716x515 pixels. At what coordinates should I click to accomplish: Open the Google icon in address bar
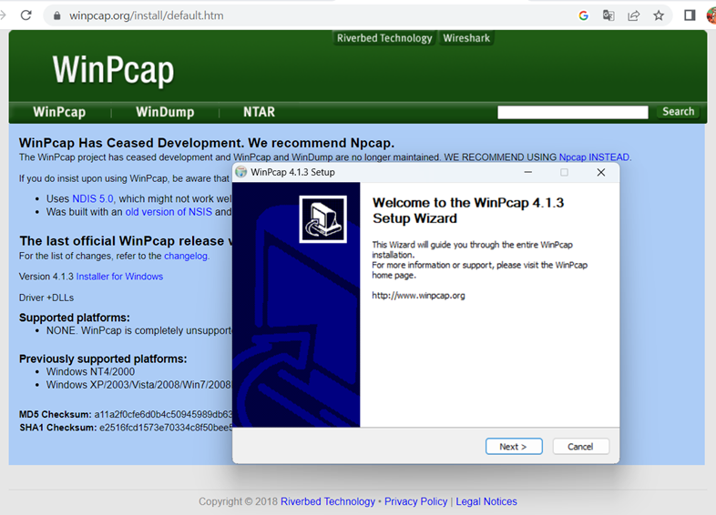[x=583, y=15]
